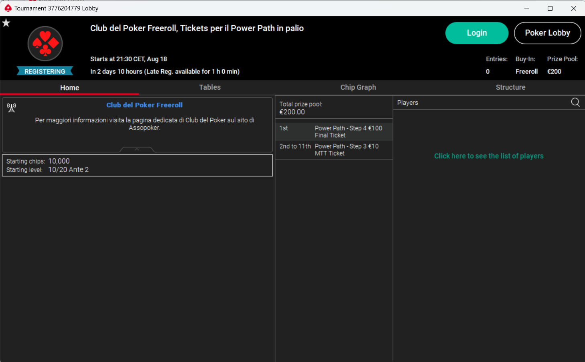Click the Starts at 21:30 CET text
Image resolution: width=585 pixels, height=362 pixels.
click(x=128, y=59)
